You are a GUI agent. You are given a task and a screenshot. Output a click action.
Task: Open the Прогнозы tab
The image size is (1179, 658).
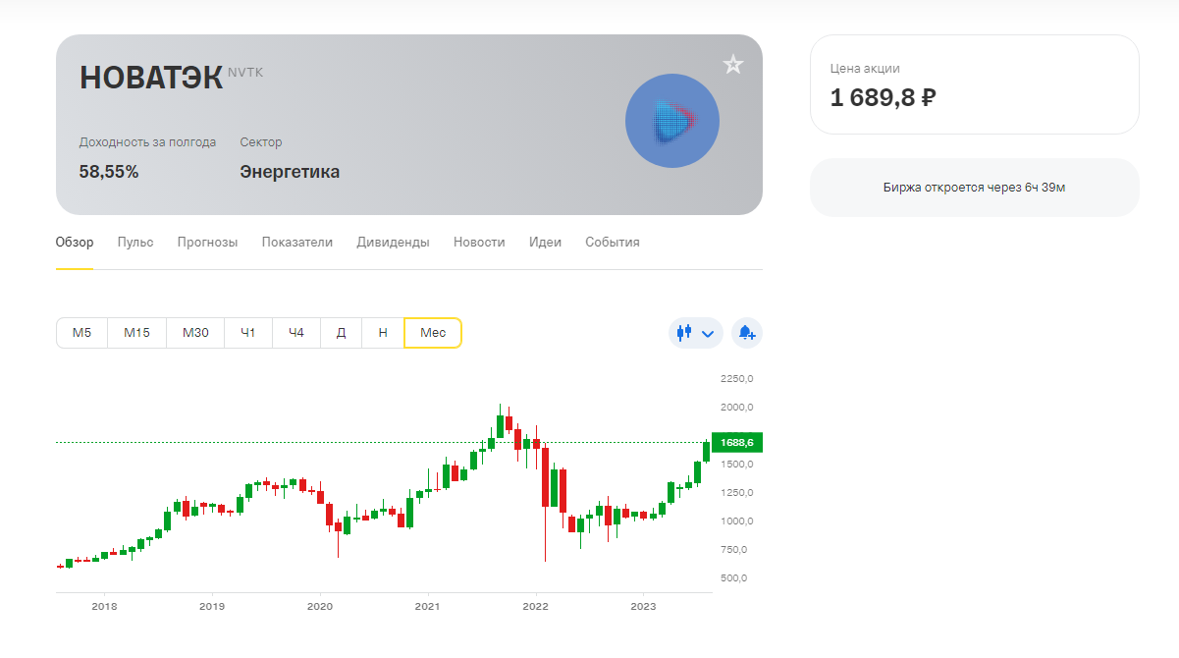[x=207, y=243]
